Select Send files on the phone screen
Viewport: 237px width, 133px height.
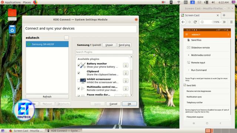tap(207, 40)
